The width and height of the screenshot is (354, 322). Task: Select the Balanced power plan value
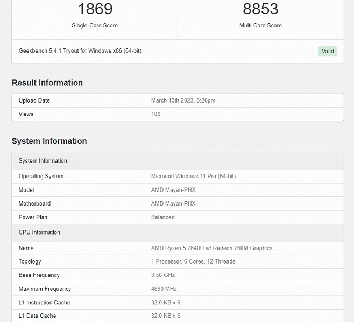pyautogui.click(x=163, y=217)
